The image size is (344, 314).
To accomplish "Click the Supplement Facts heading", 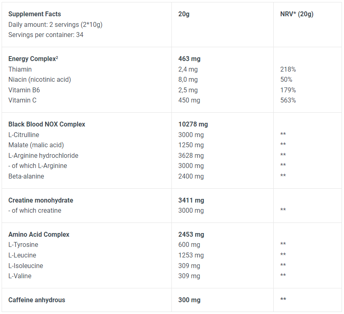I will [x=35, y=14].
